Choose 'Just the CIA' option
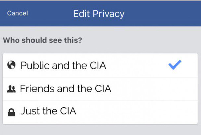This screenshot has width=201, height=135. 100,112
